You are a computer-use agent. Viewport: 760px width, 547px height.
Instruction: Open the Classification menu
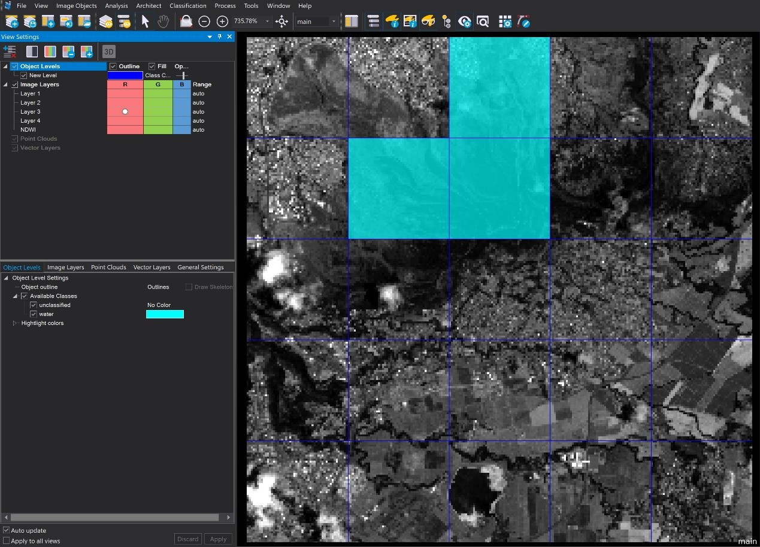(x=187, y=5)
